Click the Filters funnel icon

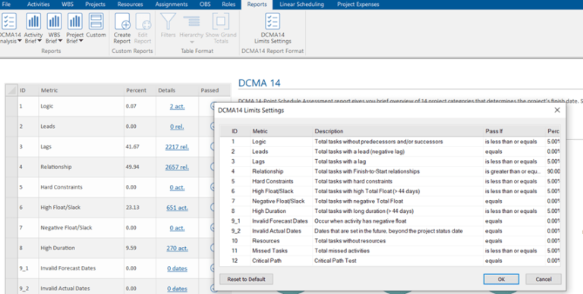pos(168,21)
